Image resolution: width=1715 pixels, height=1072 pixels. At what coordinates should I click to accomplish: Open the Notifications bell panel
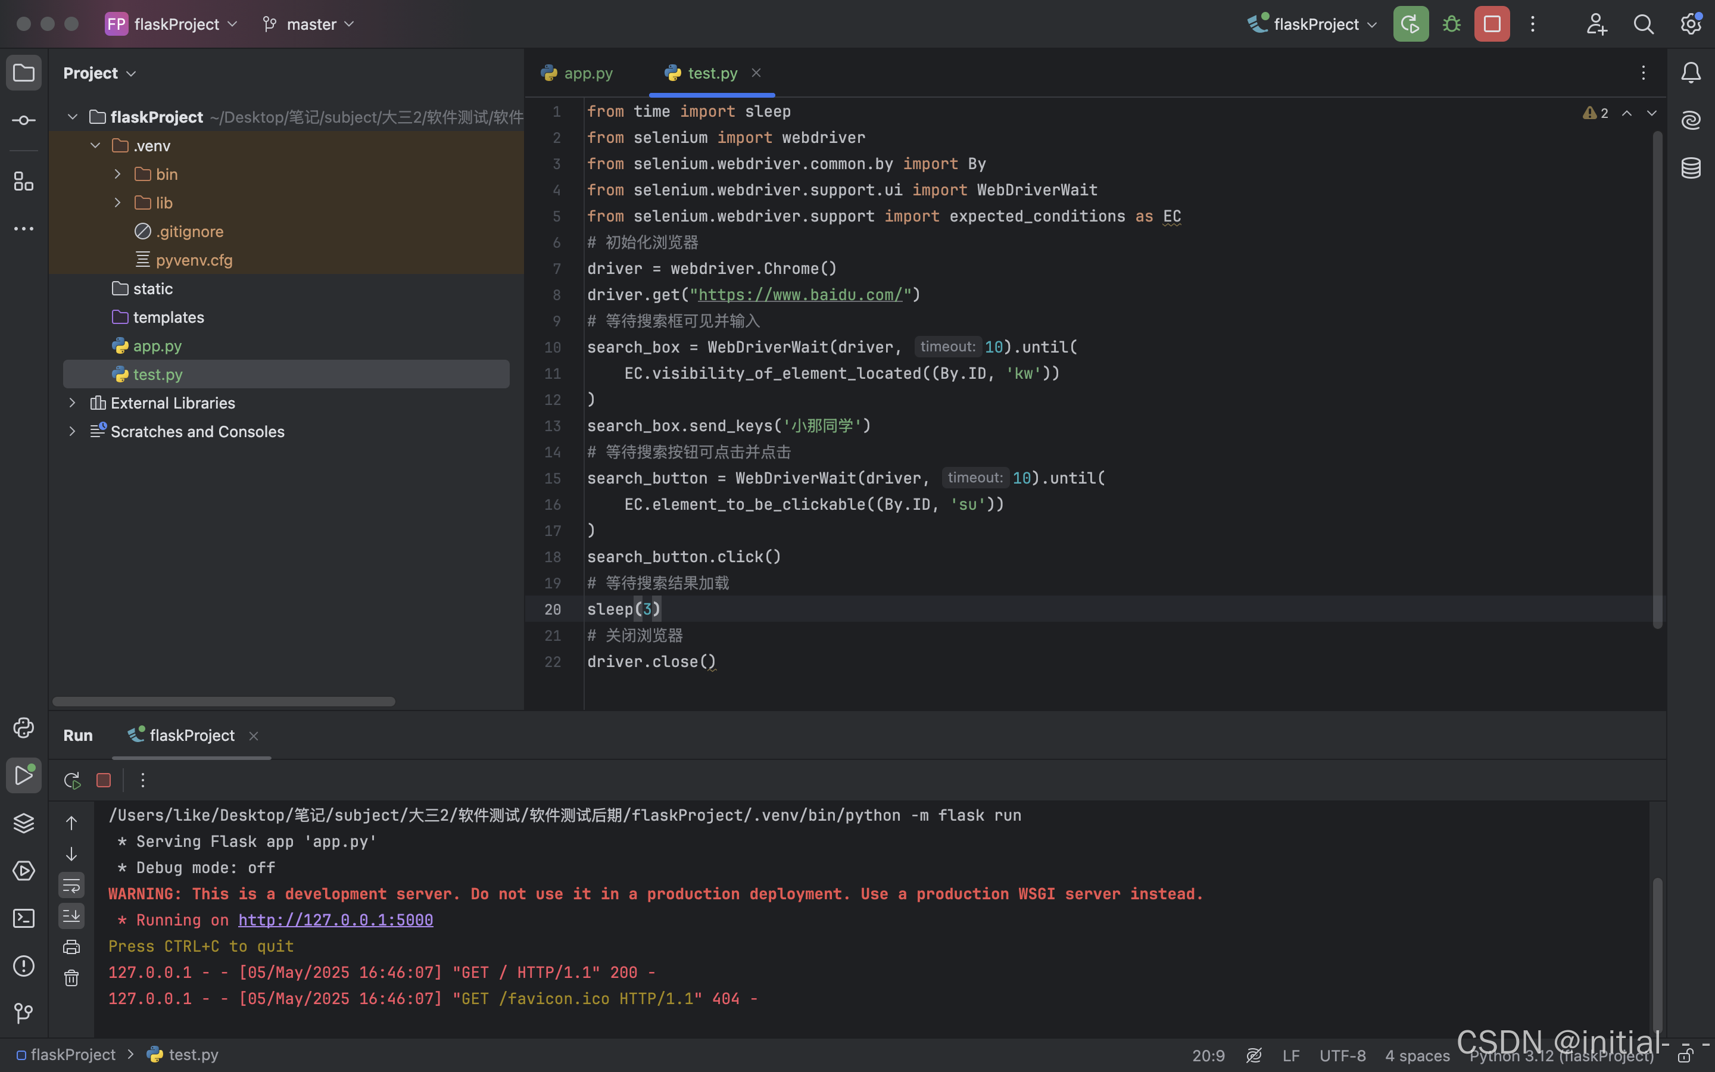(1691, 72)
